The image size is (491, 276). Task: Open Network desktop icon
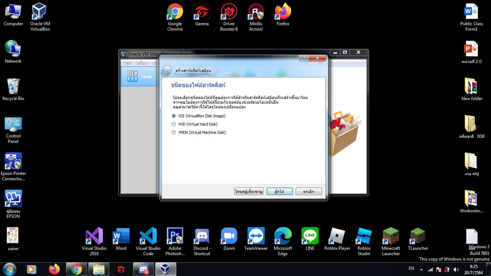(13, 52)
